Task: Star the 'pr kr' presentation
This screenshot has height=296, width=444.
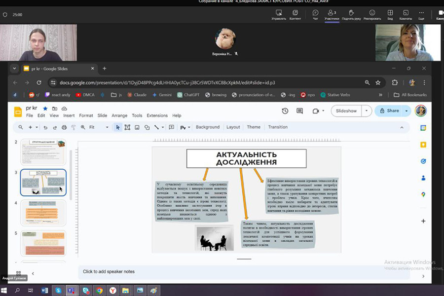Action: coord(45,108)
